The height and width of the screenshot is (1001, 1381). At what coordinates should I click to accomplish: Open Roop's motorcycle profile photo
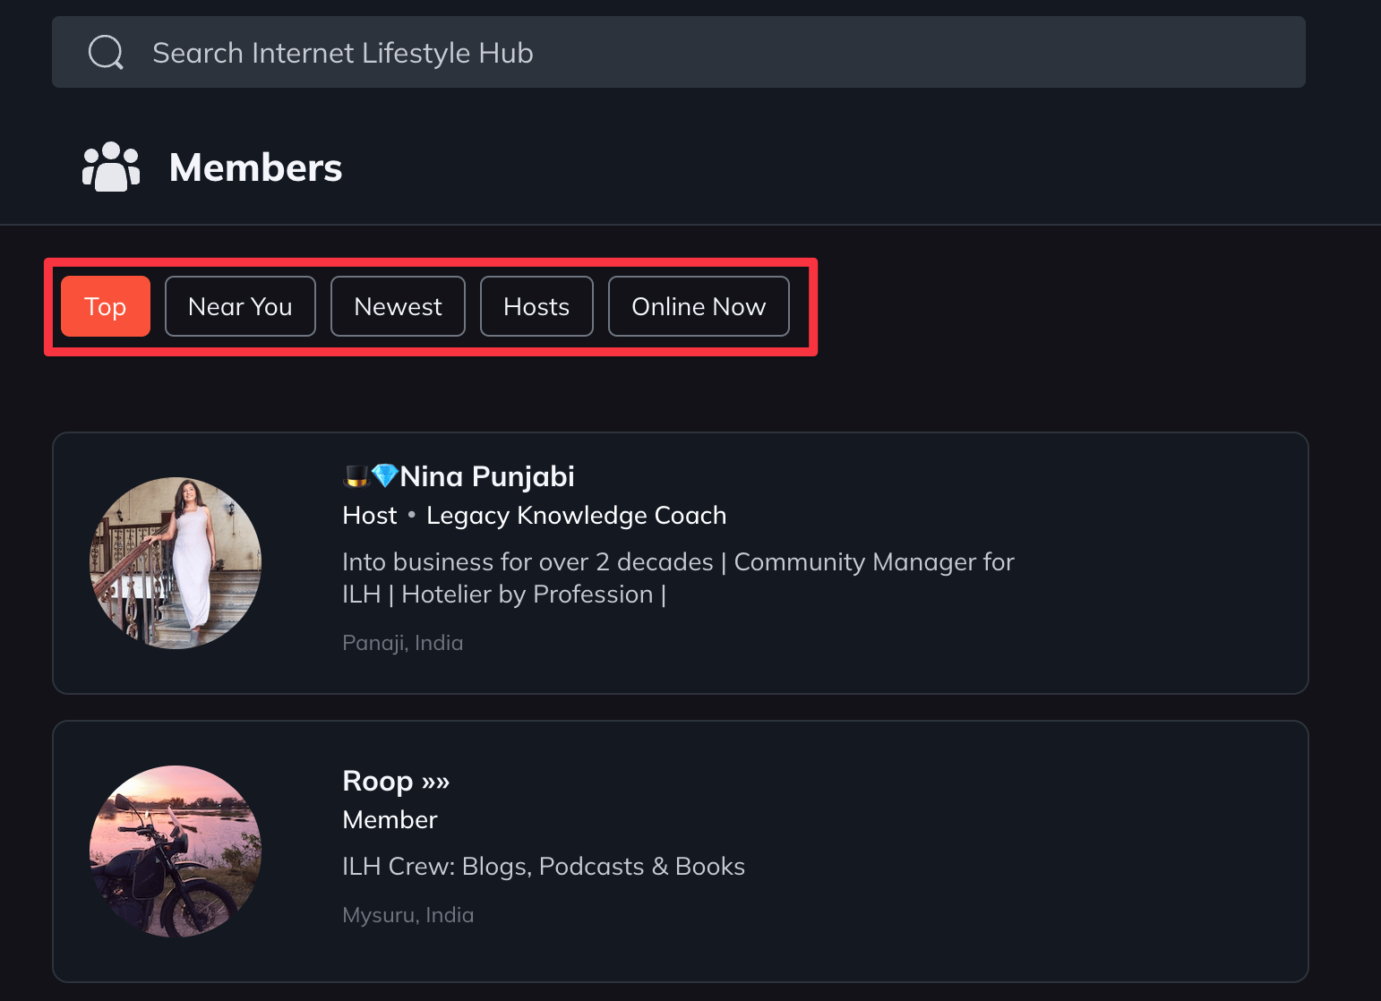point(176,851)
